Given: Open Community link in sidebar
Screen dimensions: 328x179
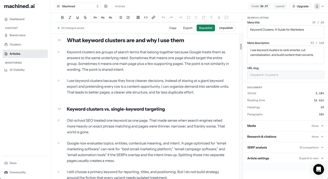Looking at the screenshot, I should pyautogui.click(x=25, y=172).
